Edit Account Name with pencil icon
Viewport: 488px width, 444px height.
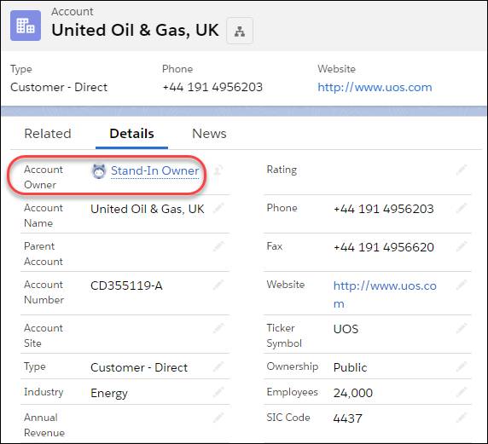pos(218,208)
